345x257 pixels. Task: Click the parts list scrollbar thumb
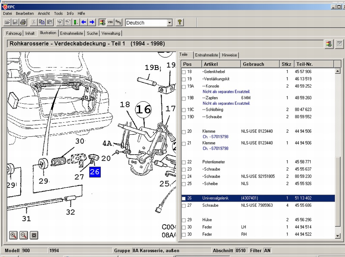[x=338, y=191]
